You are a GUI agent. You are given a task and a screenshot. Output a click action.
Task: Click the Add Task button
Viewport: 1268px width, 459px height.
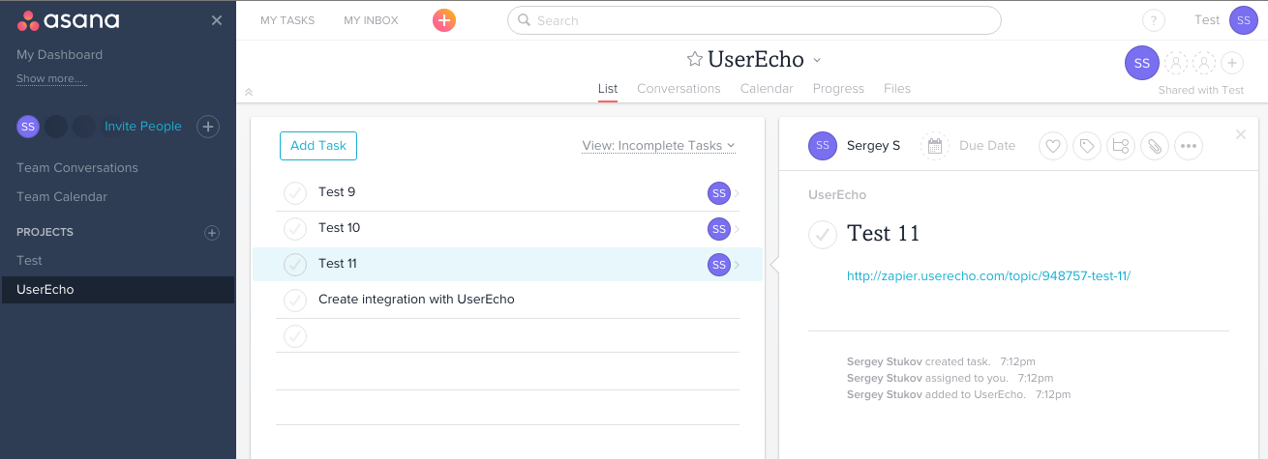(x=318, y=146)
